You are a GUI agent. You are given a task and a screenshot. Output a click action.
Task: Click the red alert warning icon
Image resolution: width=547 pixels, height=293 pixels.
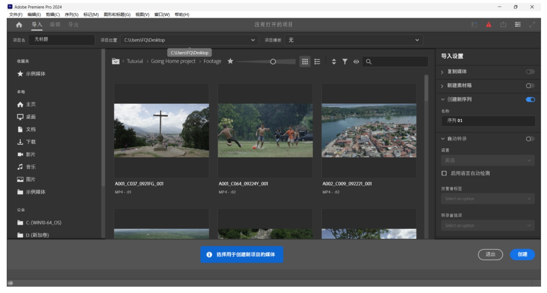pyautogui.click(x=488, y=25)
